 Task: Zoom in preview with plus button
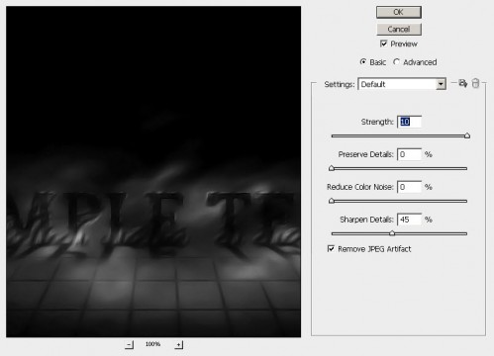click(x=178, y=345)
